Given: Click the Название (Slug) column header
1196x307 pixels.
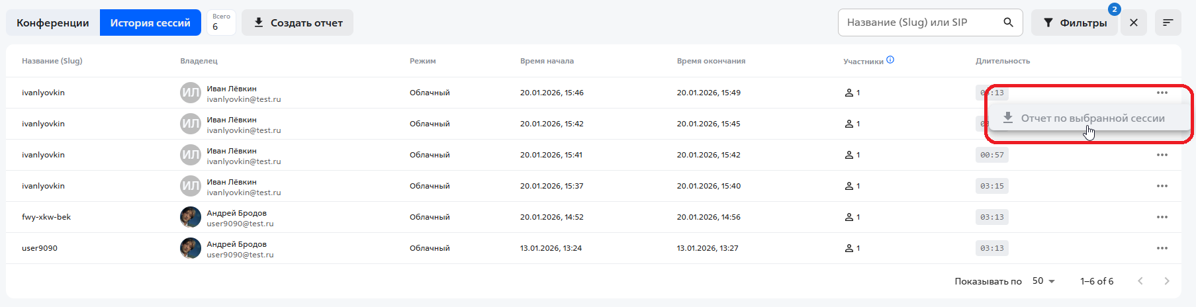Looking at the screenshot, I should [x=52, y=61].
